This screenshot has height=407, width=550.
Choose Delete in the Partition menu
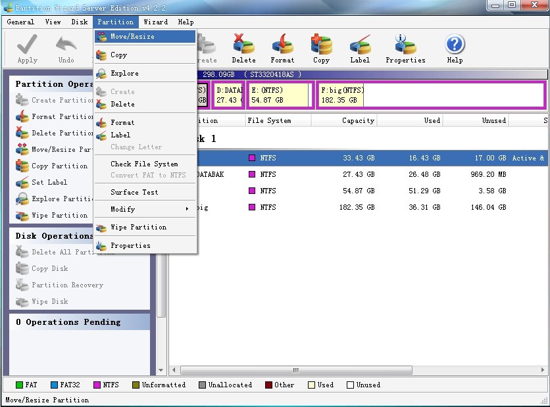coord(145,104)
